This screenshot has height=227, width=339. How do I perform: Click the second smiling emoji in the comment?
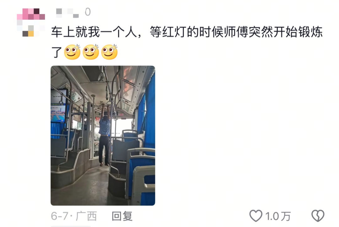pyautogui.click(x=91, y=52)
